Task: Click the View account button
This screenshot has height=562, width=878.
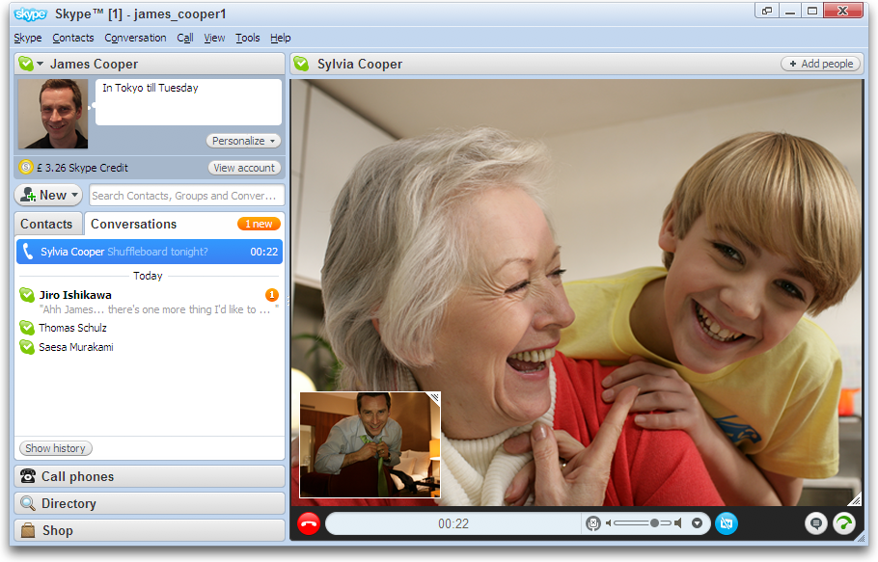Action: click(244, 168)
